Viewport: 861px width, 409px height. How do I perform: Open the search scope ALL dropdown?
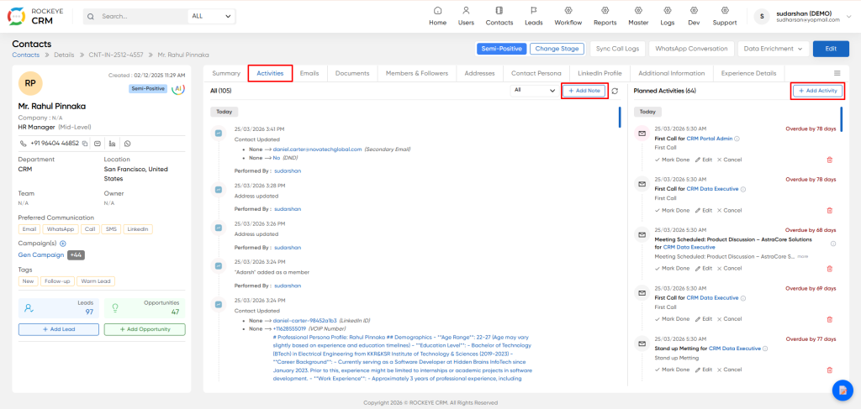211,17
